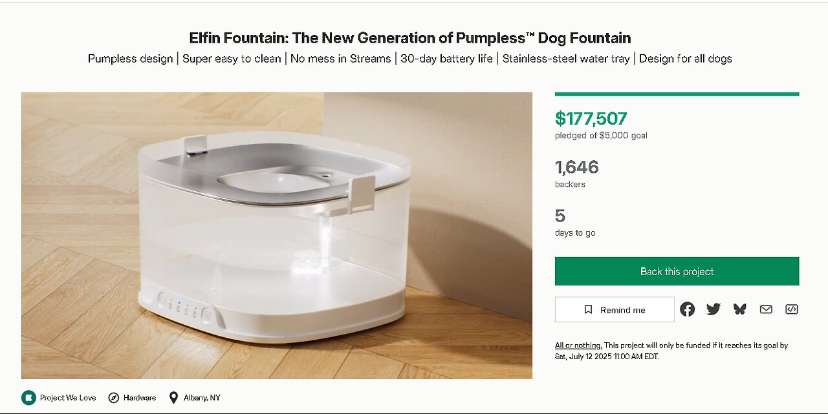Viewport: 828px width, 414px height.
Task: Open the embed code icon
Action: tap(792, 309)
